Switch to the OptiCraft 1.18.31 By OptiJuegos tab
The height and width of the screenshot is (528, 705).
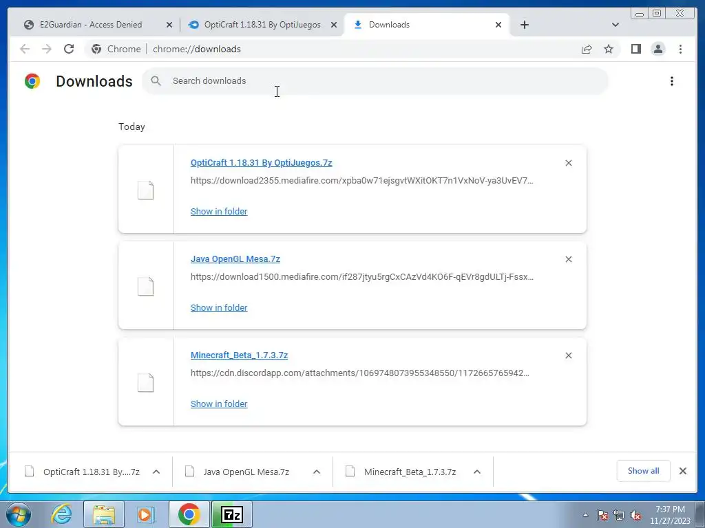[262, 25]
